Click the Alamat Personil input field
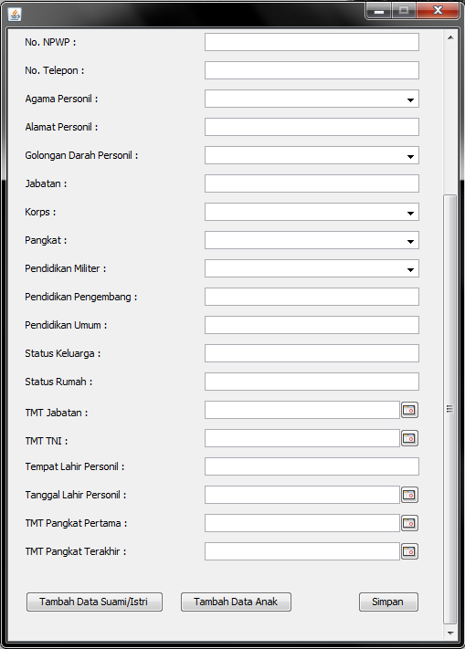The height and width of the screenshot is (649, 465). tap(312, 127)
